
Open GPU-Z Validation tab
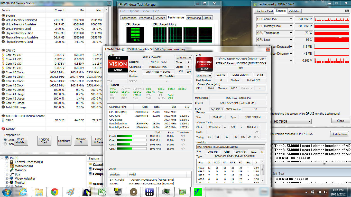[294, 11]
